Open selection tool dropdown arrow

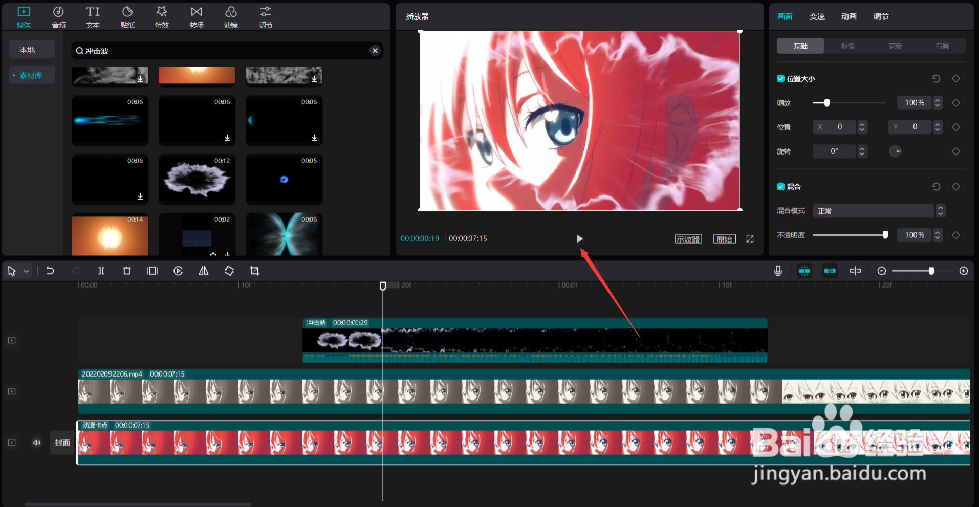point(26,271)
